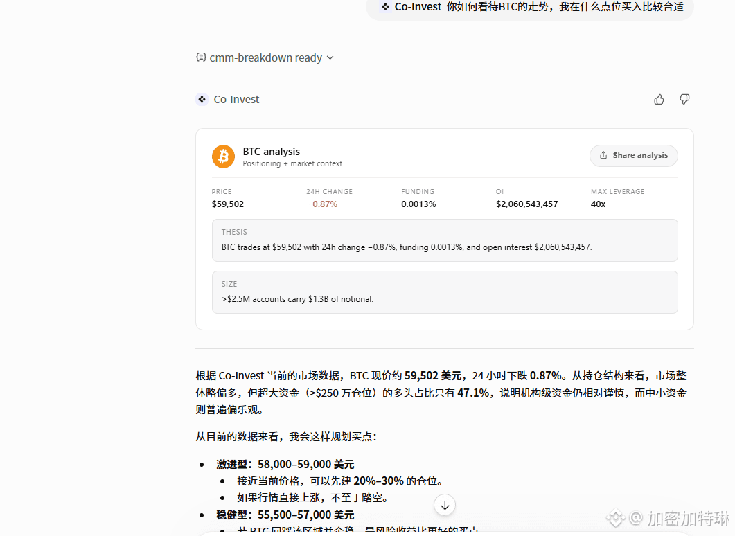Click the Share analysis button
Viewport: 735px width, 536px height.
click(634, 156)
